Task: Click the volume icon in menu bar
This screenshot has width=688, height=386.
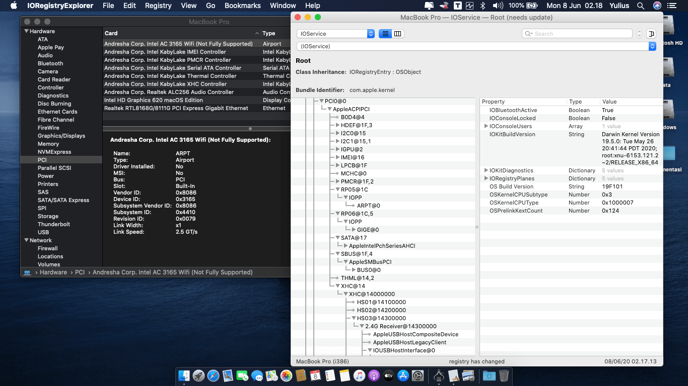Action: point(498,6)
